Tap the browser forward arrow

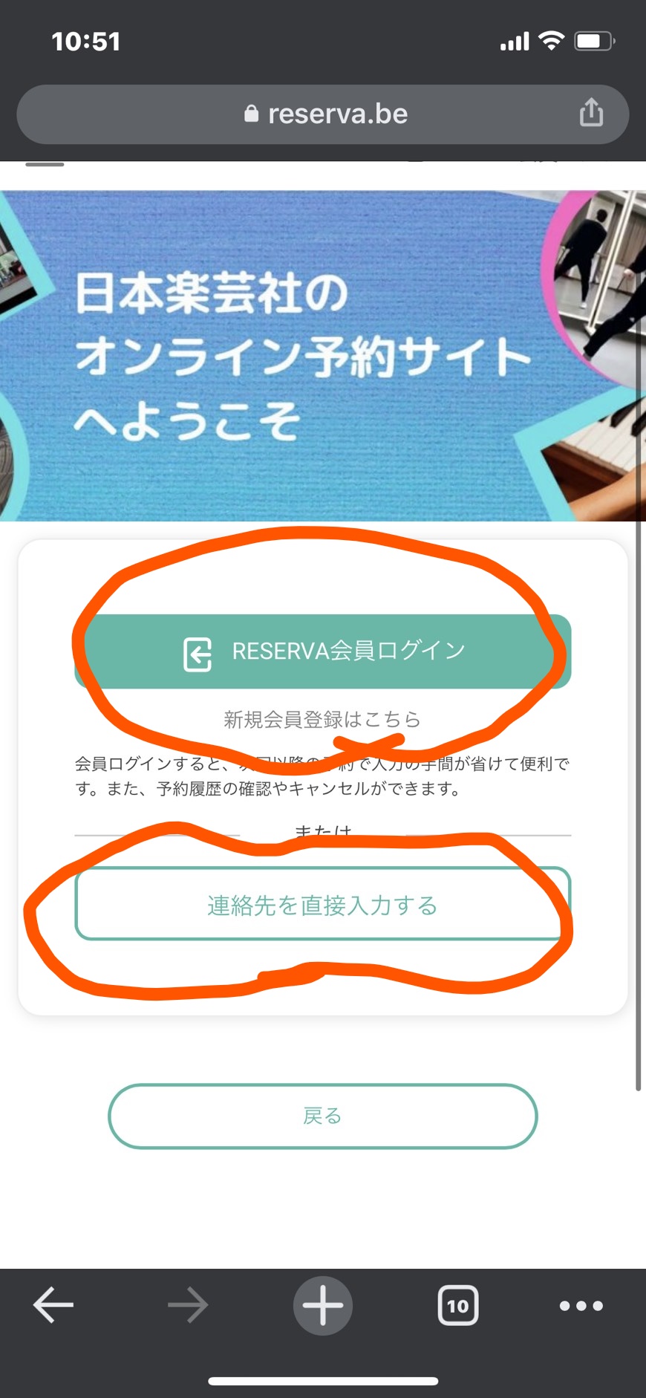[187, 1305]
